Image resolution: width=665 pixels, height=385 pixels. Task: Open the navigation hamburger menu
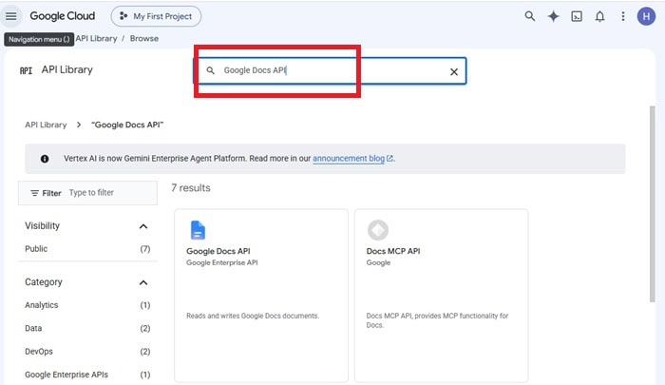pos(11,16)
